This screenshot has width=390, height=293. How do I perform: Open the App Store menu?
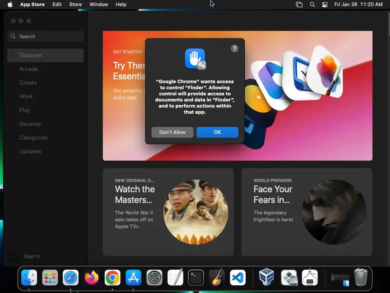pos(32,4)
